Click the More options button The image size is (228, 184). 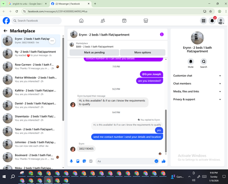point(143,52)
